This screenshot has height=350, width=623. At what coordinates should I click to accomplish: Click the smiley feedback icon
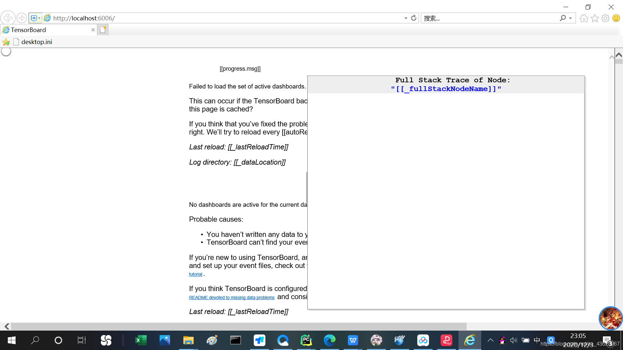click(x=616, y=18)
